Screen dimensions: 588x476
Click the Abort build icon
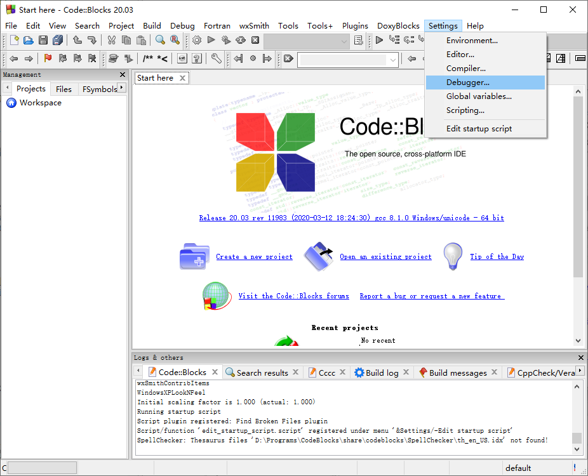[255, 40]
